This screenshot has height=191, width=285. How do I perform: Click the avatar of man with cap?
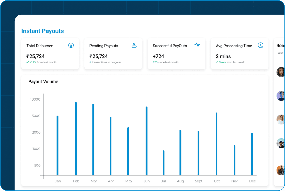click(x=281, y=143)
